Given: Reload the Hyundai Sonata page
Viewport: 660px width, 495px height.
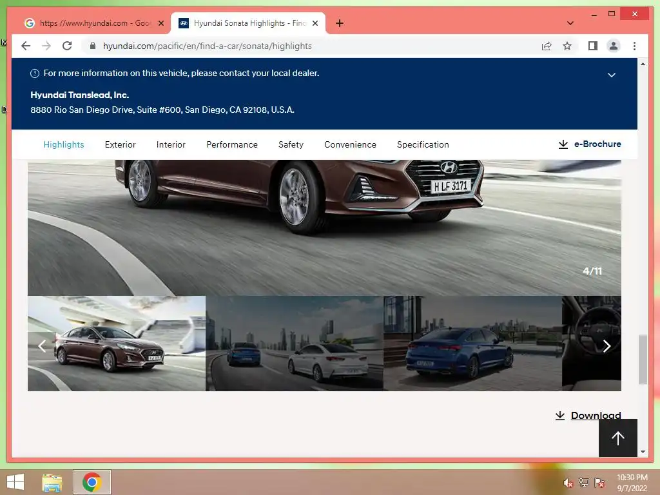Looking at the screenshot, I should click(x=67, y=46).
